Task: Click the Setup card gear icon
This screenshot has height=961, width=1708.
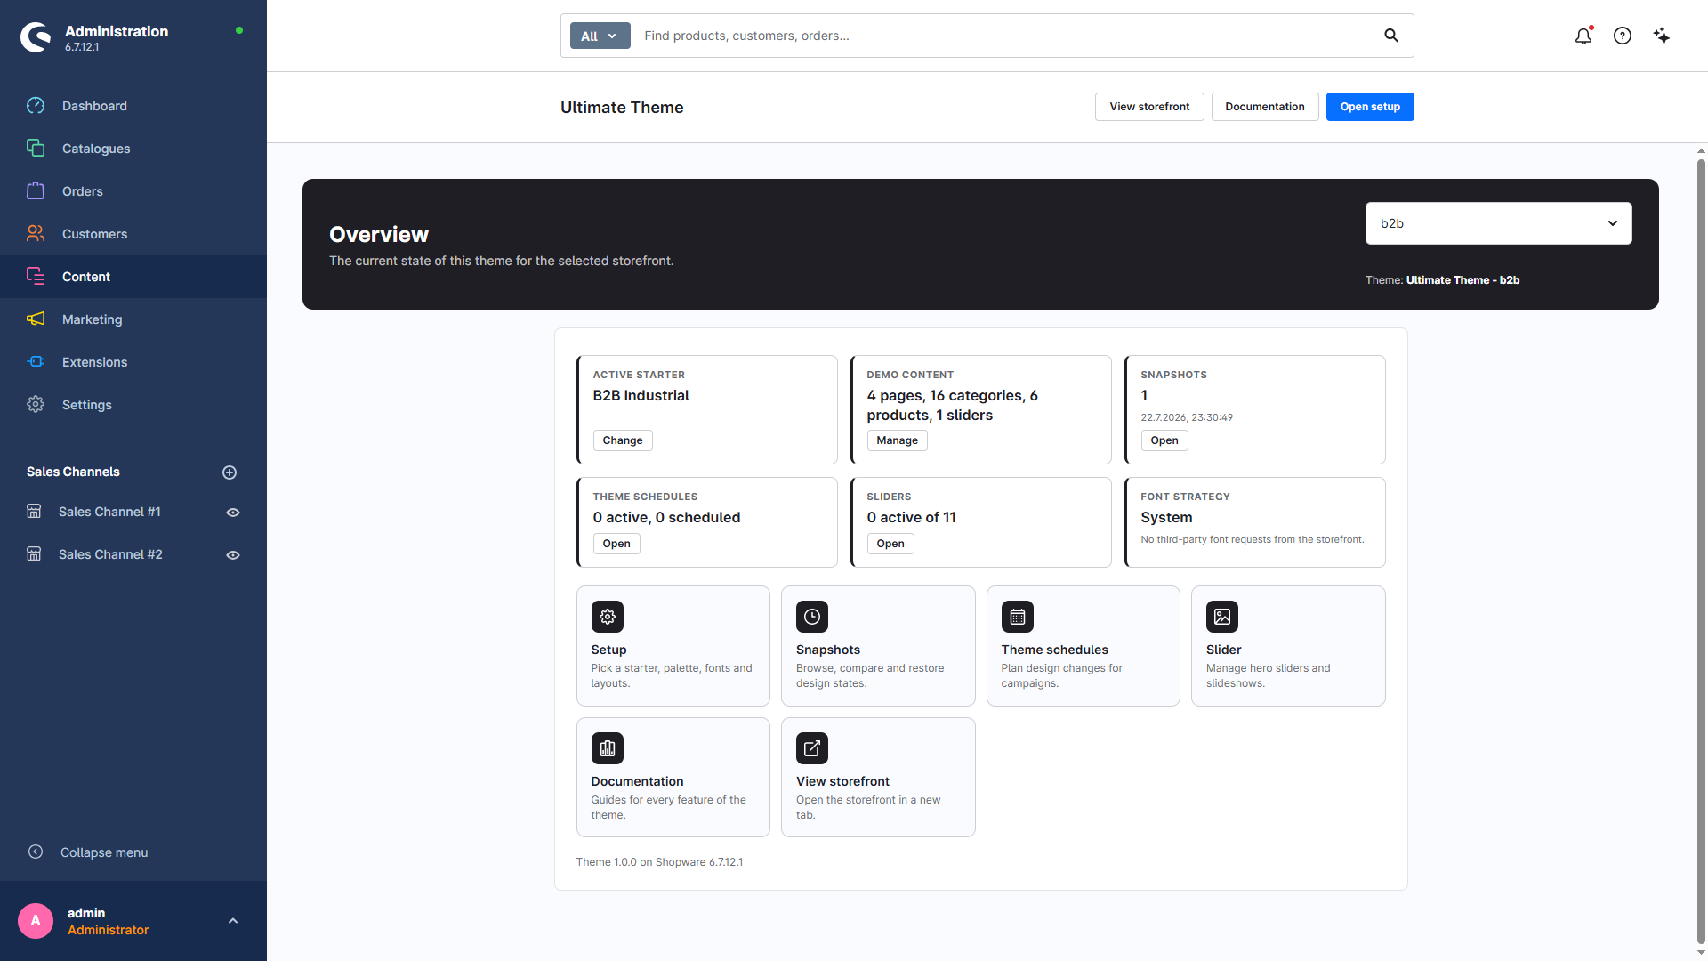Action: pyautogui.click(x=608, y=617)
